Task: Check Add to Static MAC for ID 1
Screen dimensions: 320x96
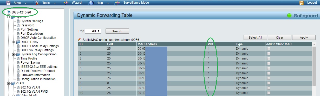Action: tap(269, 49)
